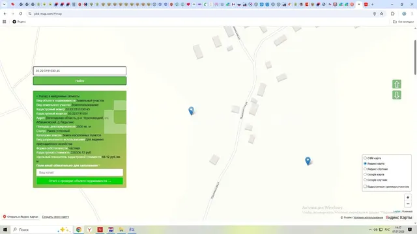Select the Яндекс карта radio button
417x234 pixels.
(x=365, y=164)
